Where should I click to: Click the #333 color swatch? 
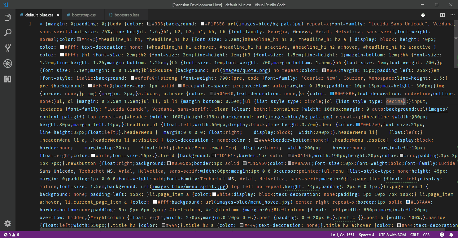pos(149,24)
